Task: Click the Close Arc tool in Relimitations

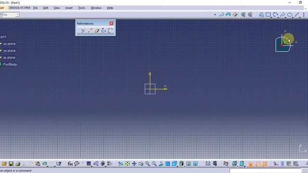Action: tap(103, 31)
